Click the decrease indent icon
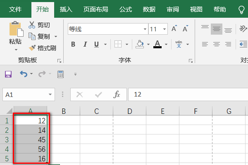The height and width of the screenshot is (165, 248). [243, 44]
